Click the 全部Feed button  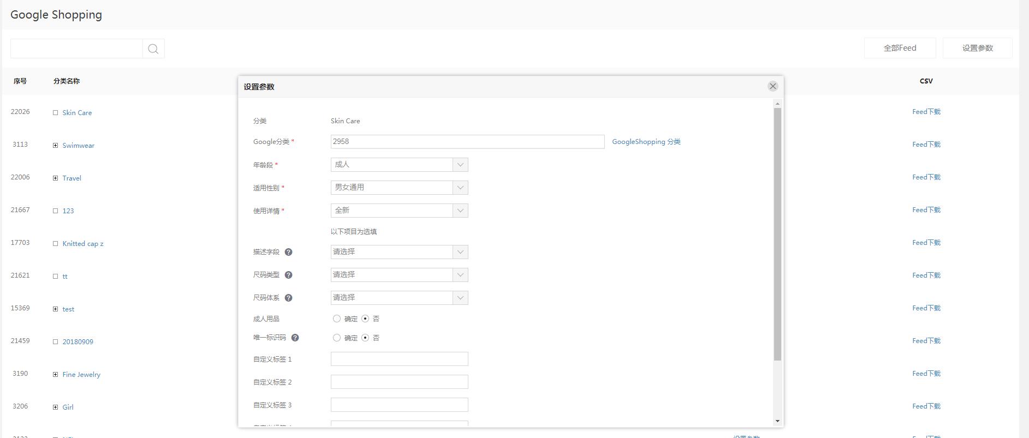900,48
